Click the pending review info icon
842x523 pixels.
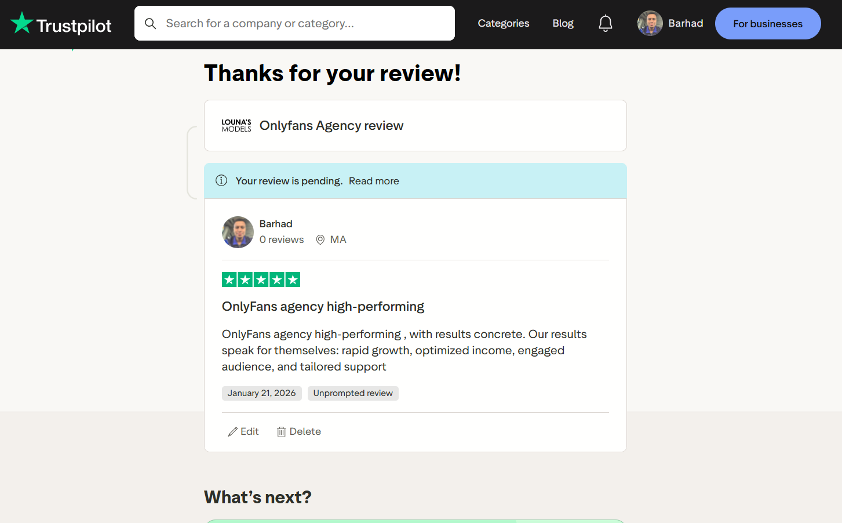[x=221, y=180]
